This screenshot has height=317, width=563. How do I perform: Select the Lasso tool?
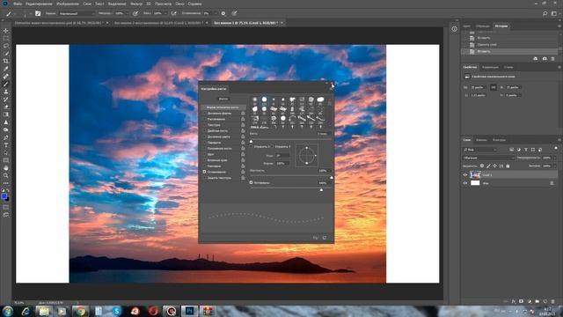tap(6, 46)
